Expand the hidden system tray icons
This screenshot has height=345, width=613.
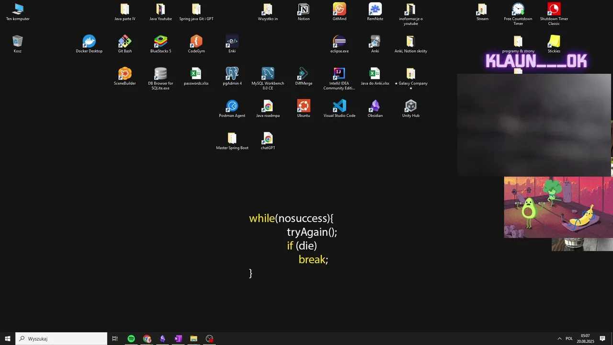(x=559, y=339)
